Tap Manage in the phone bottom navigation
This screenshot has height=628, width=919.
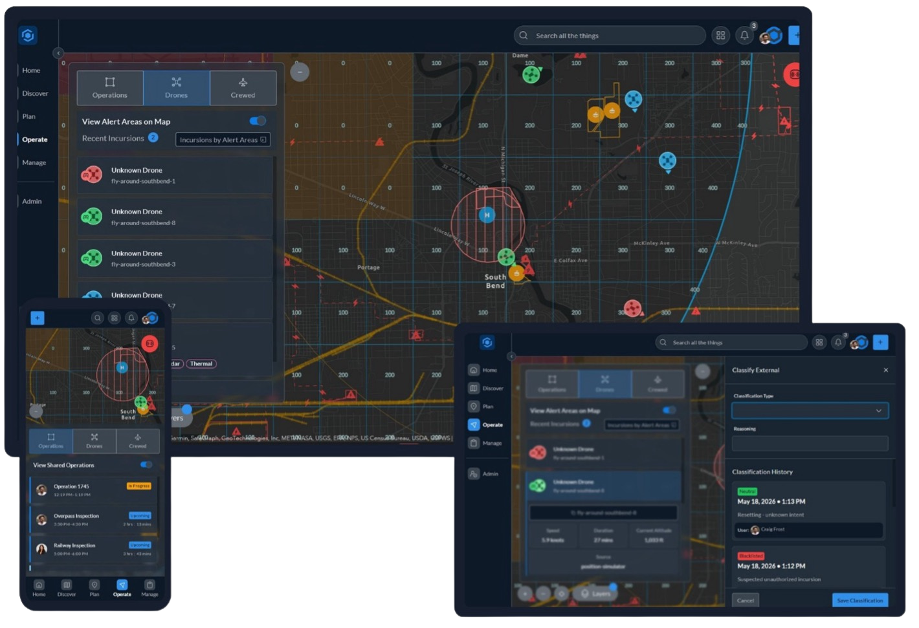[x=149, y=588]
